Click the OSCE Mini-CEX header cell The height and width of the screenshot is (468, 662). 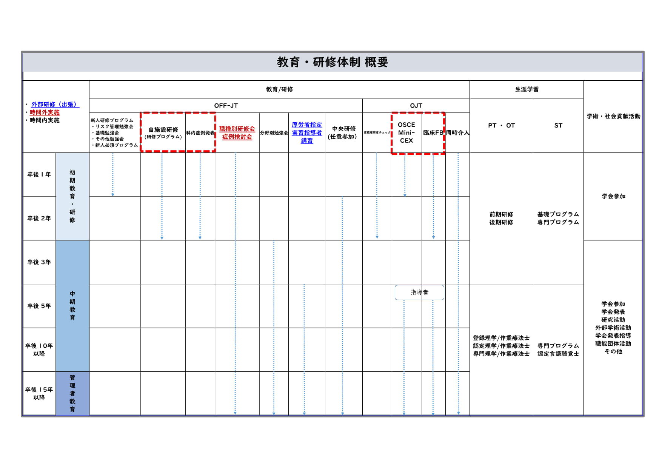[406, 133]
